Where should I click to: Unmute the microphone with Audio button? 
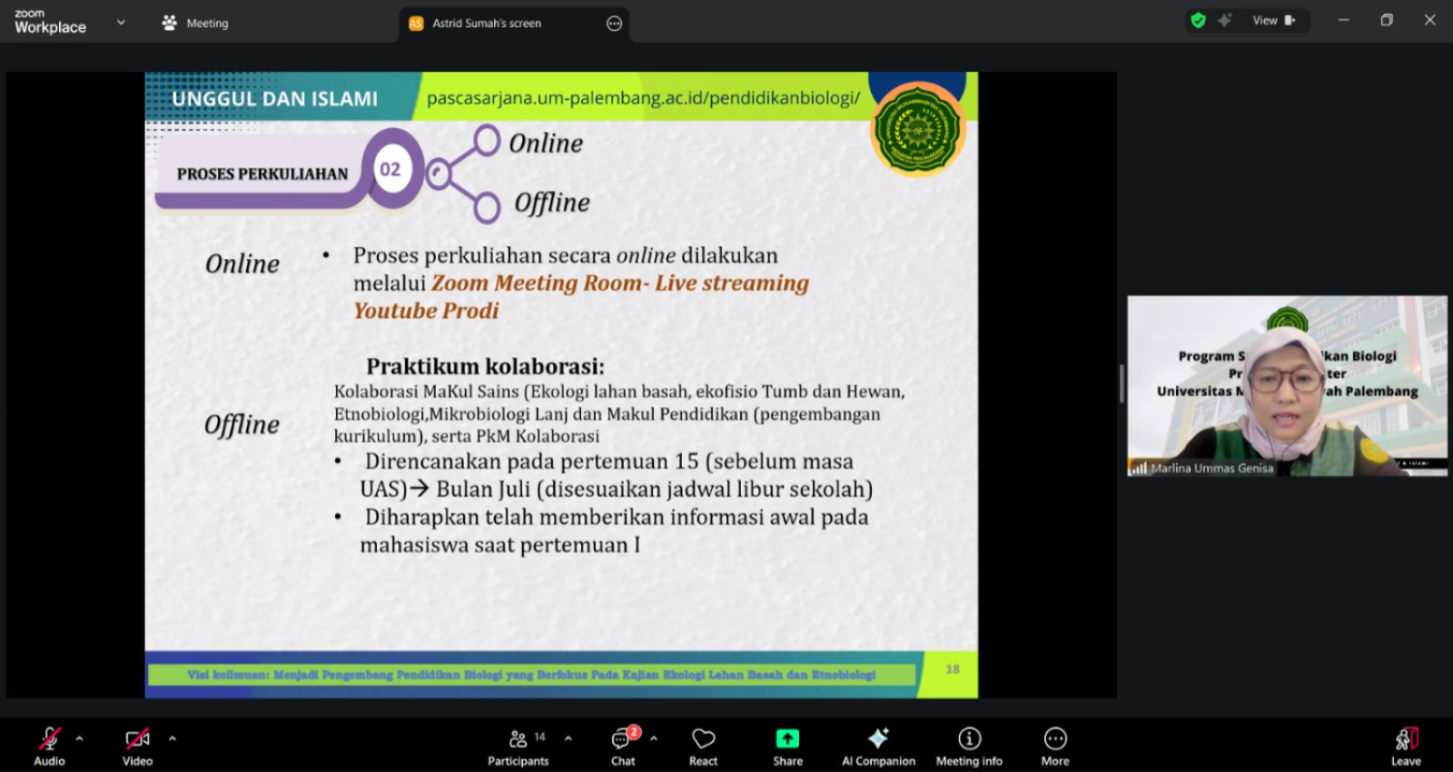pos(49,746)
